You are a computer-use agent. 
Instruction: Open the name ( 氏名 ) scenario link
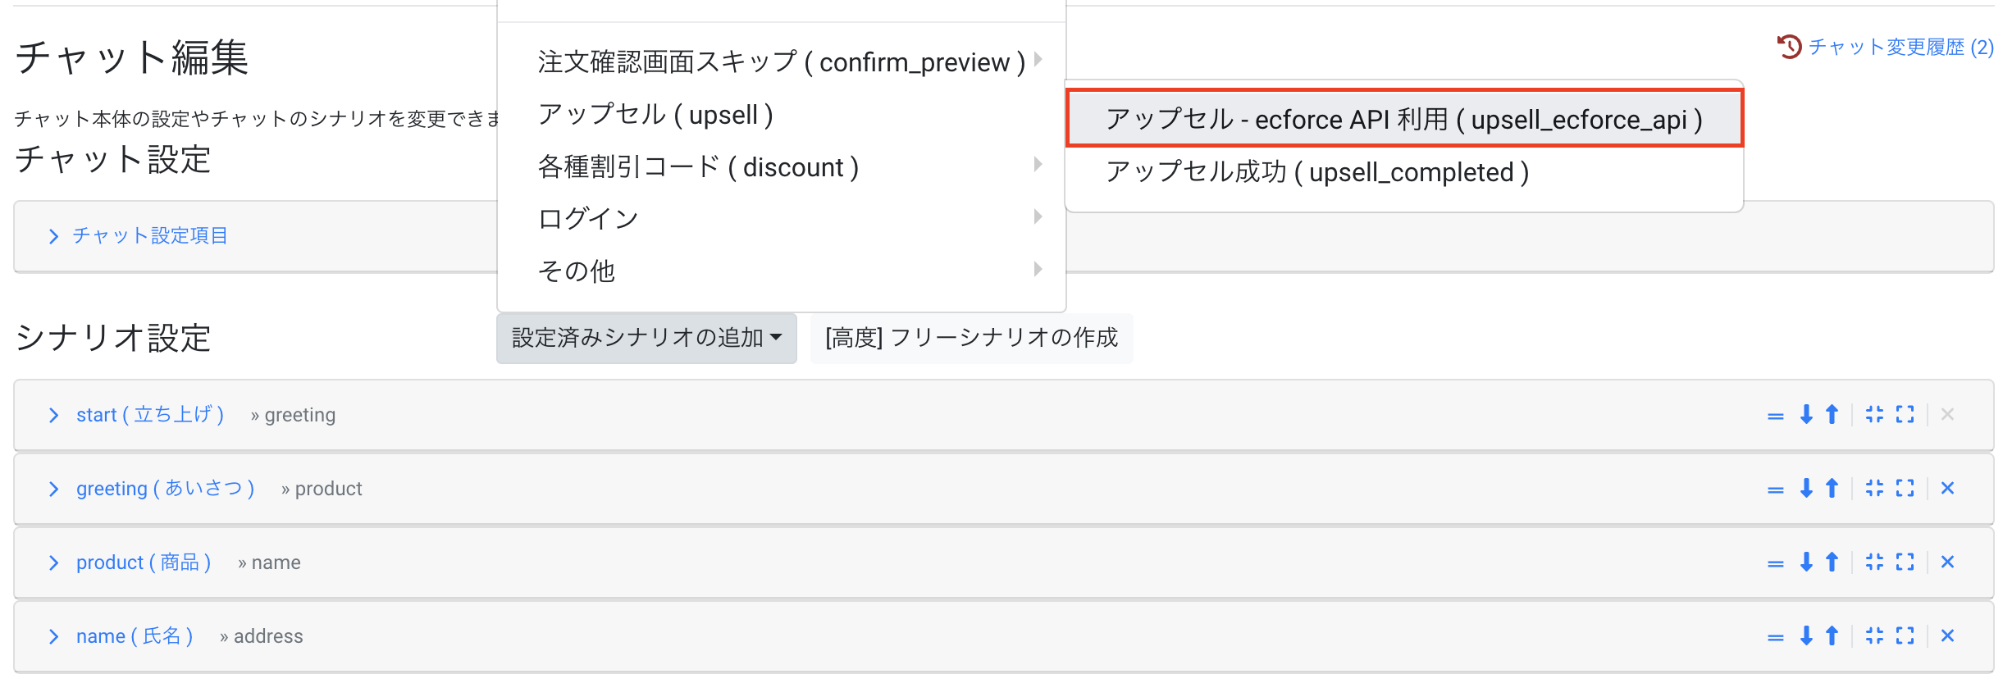click(135, 636)
